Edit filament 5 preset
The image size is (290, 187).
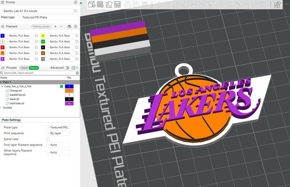coord(37,47)
